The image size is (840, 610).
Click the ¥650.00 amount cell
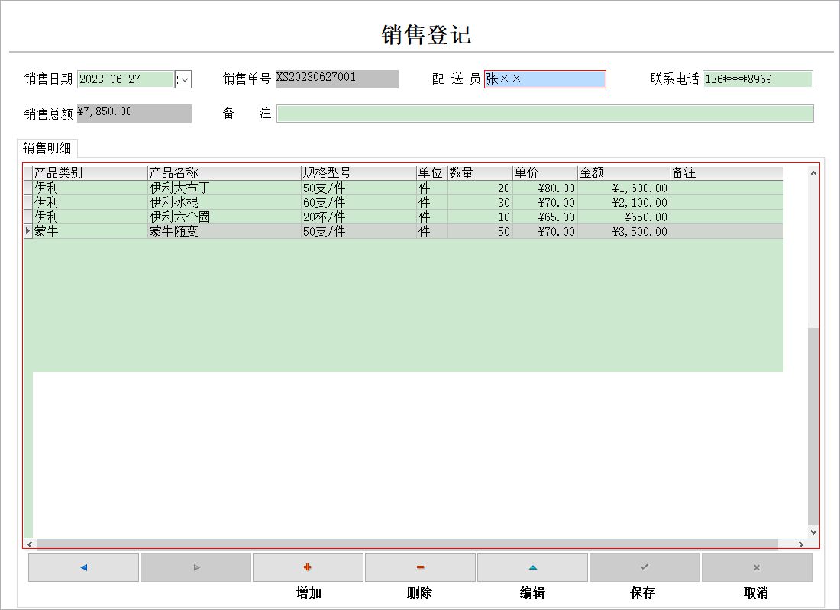[x=624, y=217]
